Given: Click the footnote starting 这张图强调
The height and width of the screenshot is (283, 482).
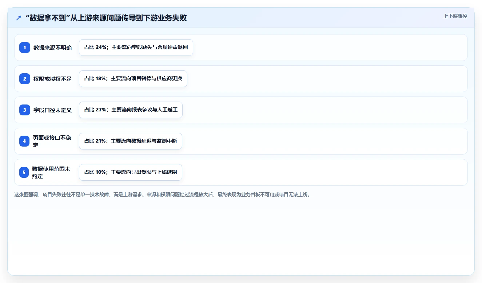Looking at the screenshot, I should [x=162, y=194].
